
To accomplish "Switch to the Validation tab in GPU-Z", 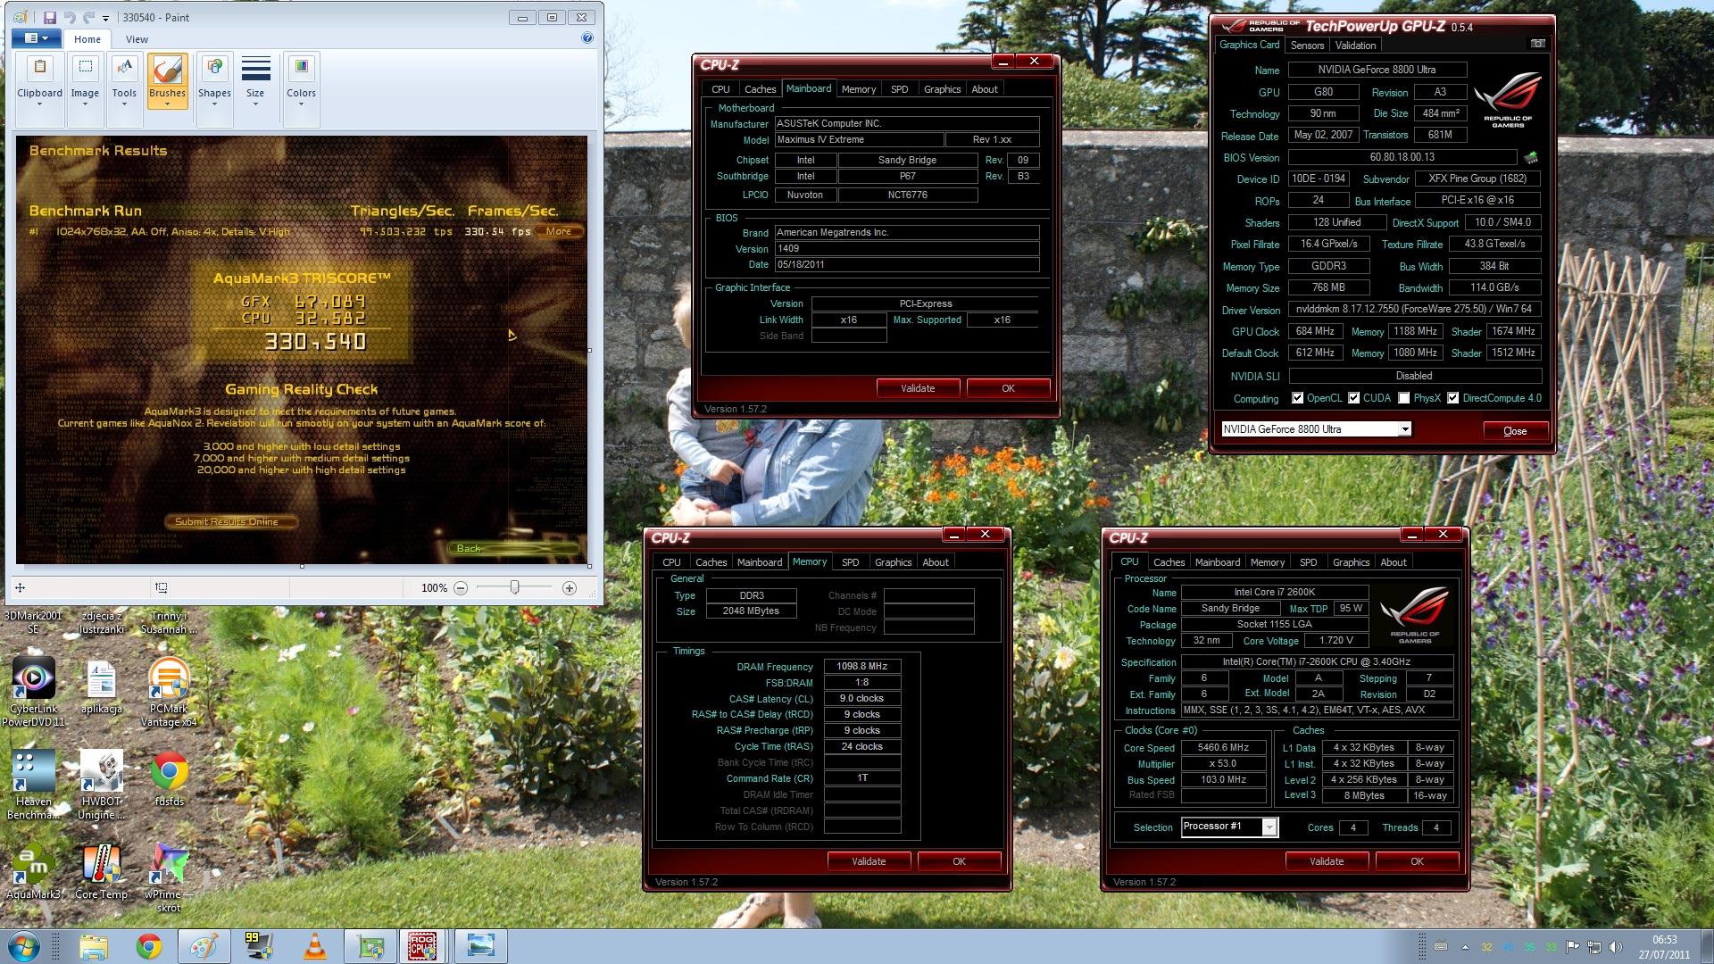I will pyautogui.click(x=1355, y=46).
